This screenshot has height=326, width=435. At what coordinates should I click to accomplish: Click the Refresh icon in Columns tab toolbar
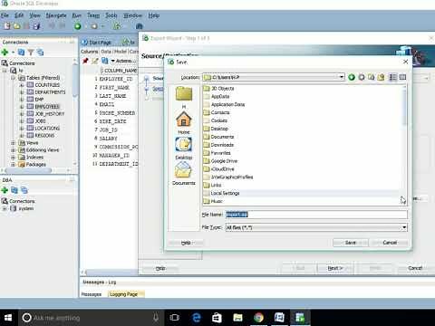pyautogui.click(x=104, y=61)
